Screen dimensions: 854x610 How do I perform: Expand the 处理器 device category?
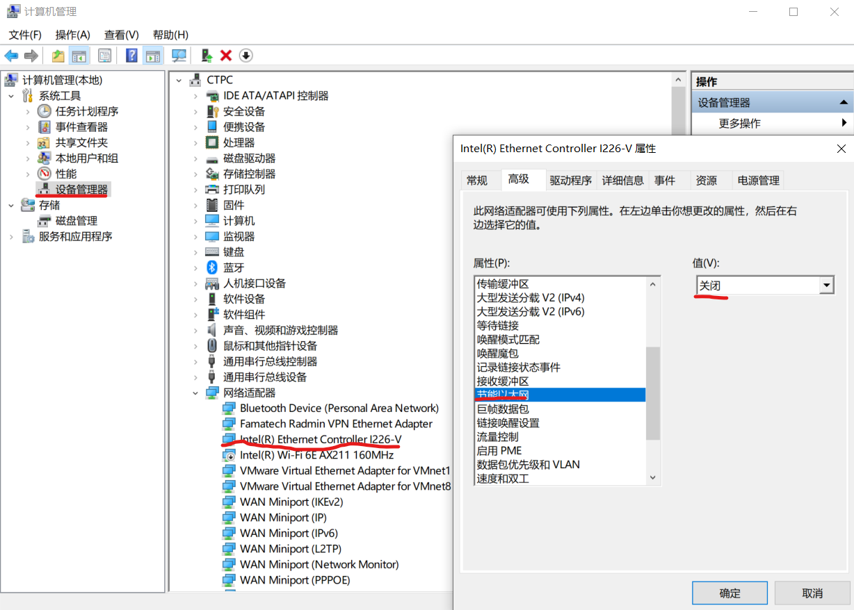click(196, 143)
